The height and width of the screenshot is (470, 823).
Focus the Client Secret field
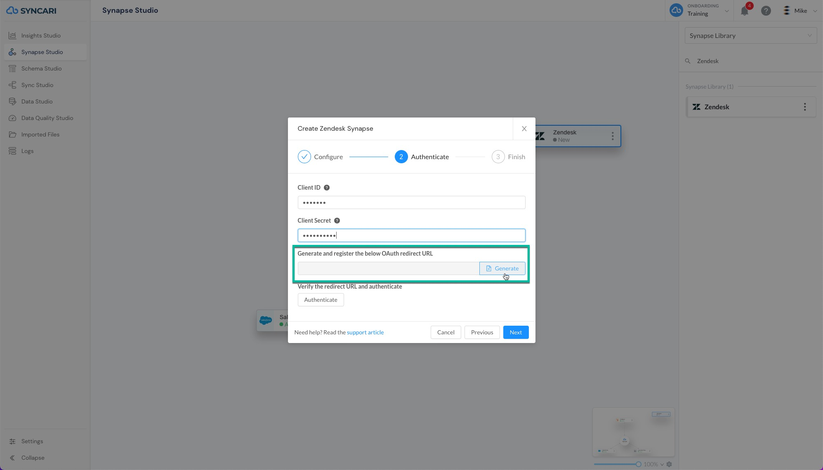[411, 235]
